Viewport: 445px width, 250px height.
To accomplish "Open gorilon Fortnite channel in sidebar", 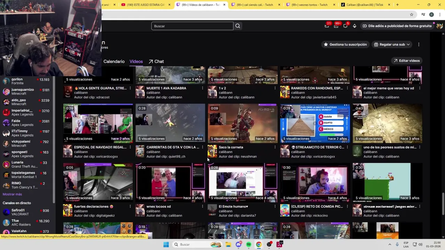I will pos(26,81).
